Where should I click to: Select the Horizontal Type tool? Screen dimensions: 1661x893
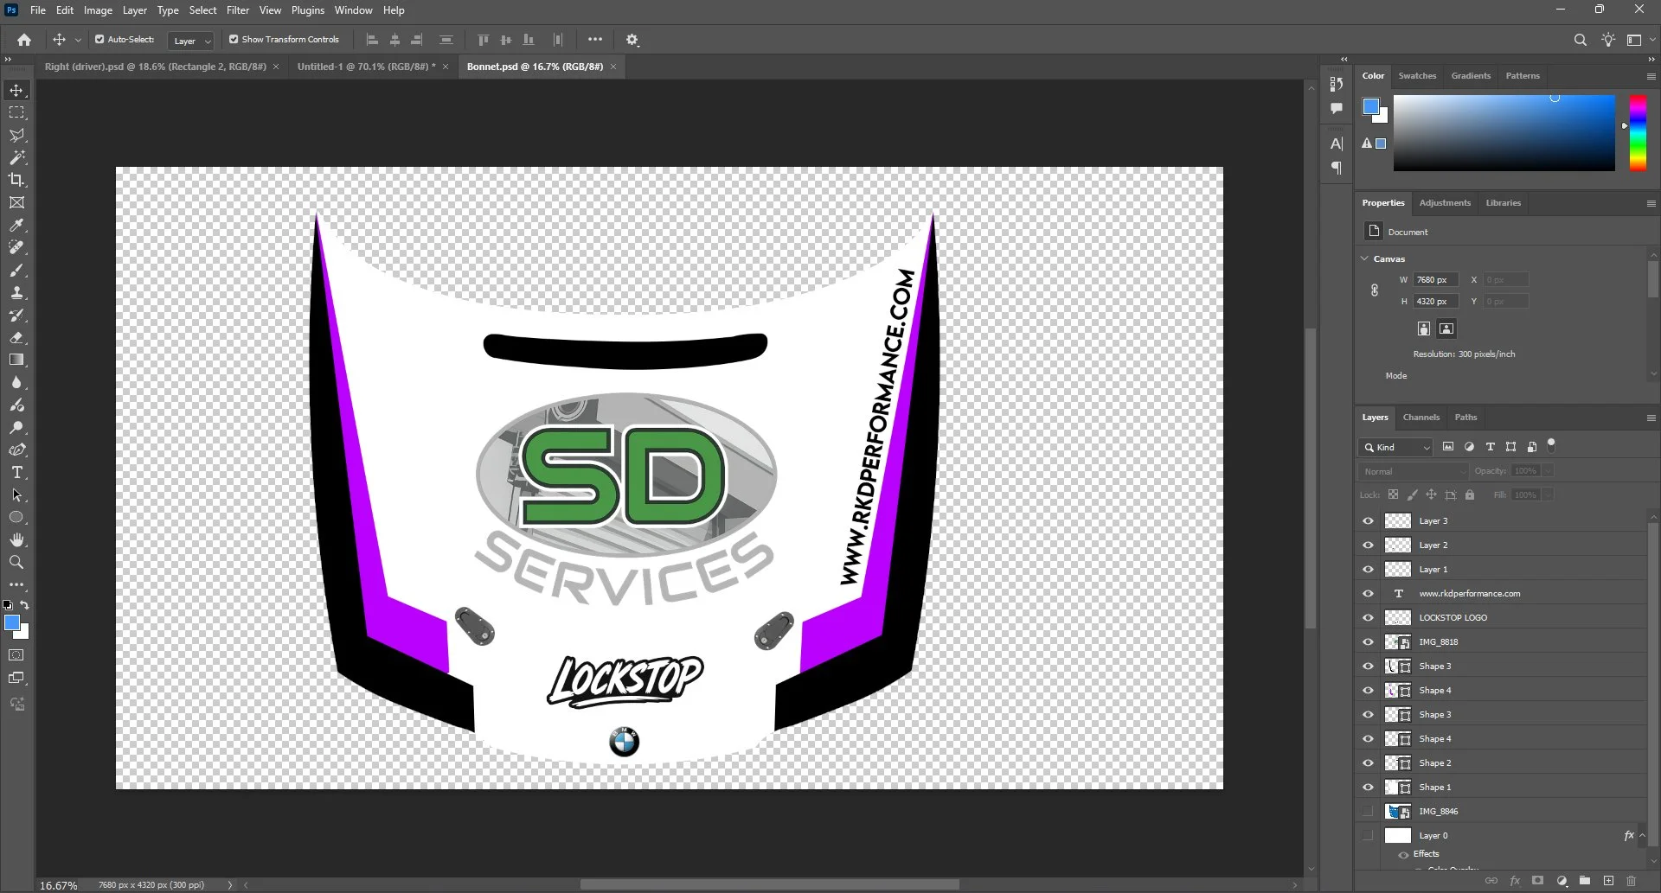coord(16,473)
